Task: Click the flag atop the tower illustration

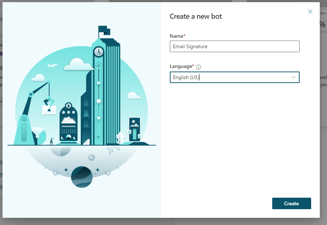Action: [104, 31]
